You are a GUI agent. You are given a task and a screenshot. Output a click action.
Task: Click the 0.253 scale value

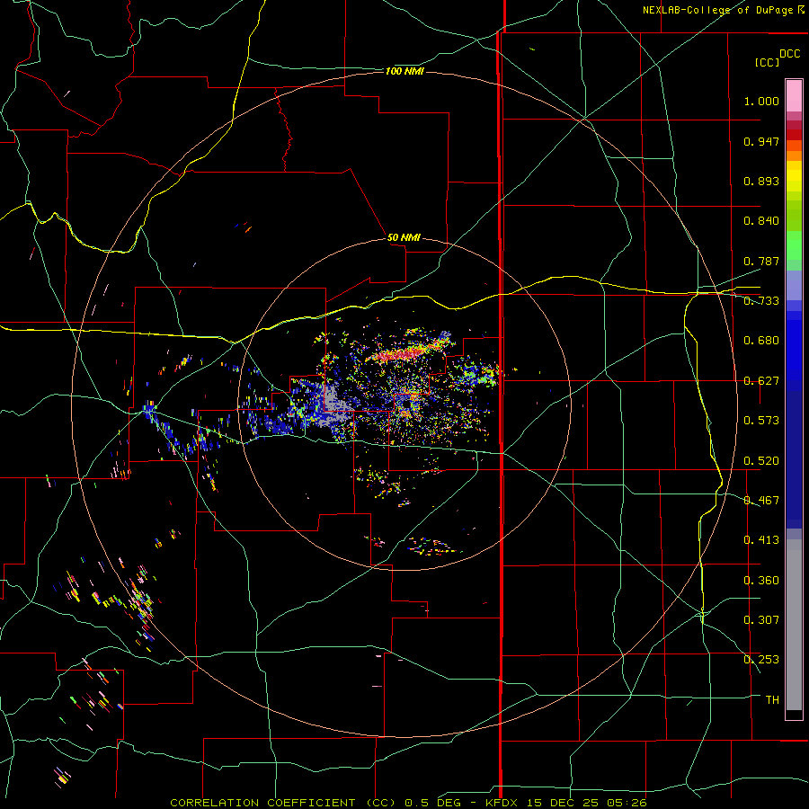point(761,660)
